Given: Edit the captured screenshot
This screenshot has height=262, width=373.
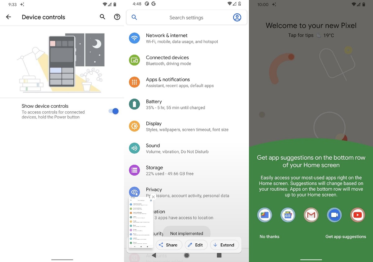Looking at the screenshot, I should 196,245.
